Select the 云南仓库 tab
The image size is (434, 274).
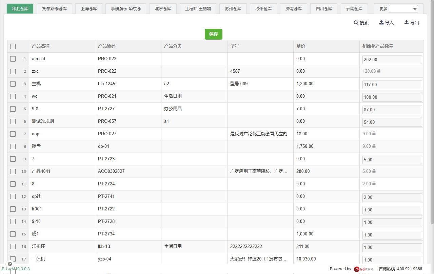click(354, 9)
